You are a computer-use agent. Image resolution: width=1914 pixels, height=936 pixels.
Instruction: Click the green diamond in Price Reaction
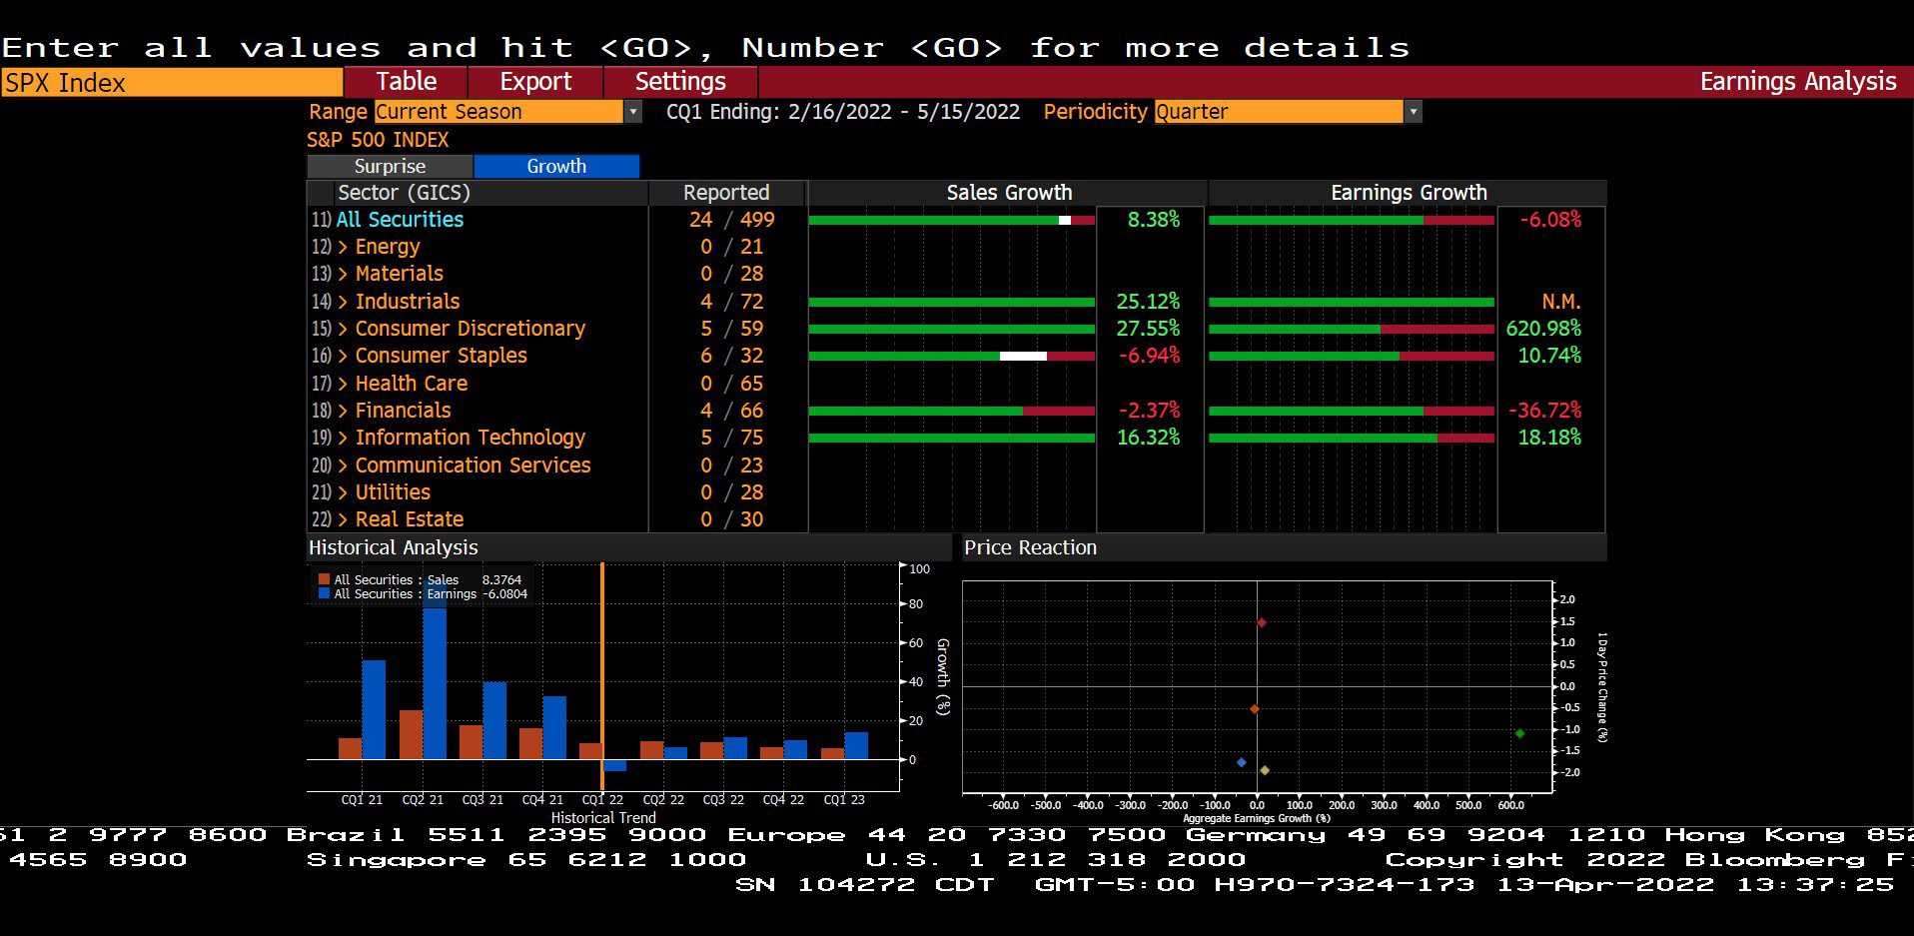1519,733
